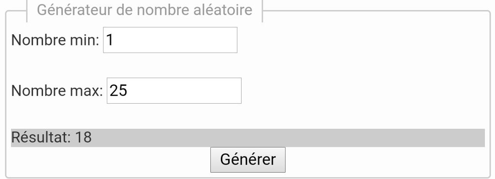Click the result number 18

coord(83,138)
